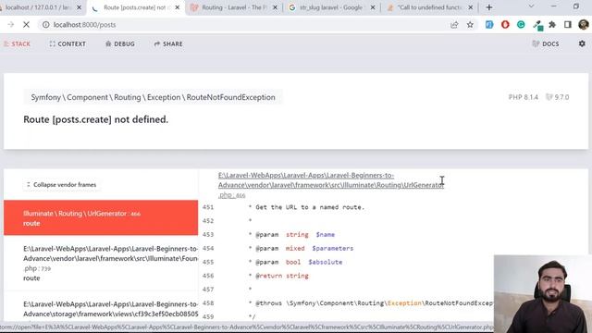Open Ignition settings gear icon

coord(582,43)
